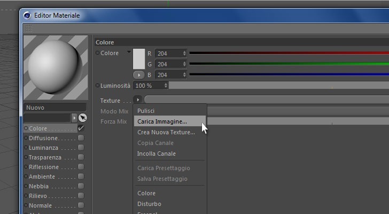Click the keyframe circle beside Colore parameter
Screen dimensions: 389x214
[x=97, y=52]
